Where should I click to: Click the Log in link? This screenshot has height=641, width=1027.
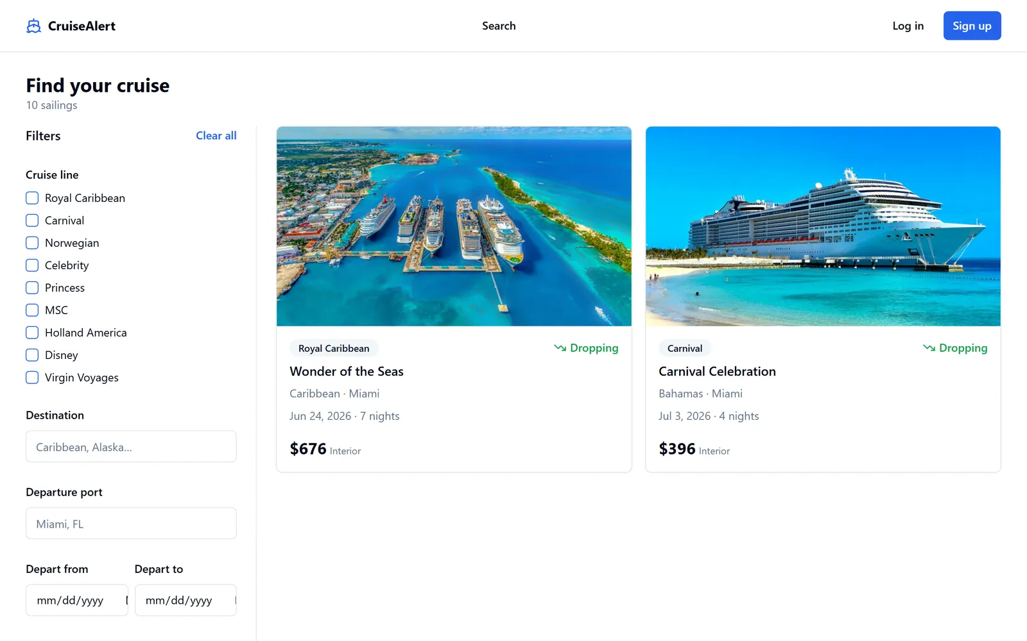coord(908,26)
